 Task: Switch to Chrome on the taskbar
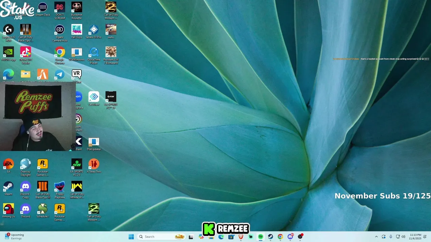(x=280, y=237)
